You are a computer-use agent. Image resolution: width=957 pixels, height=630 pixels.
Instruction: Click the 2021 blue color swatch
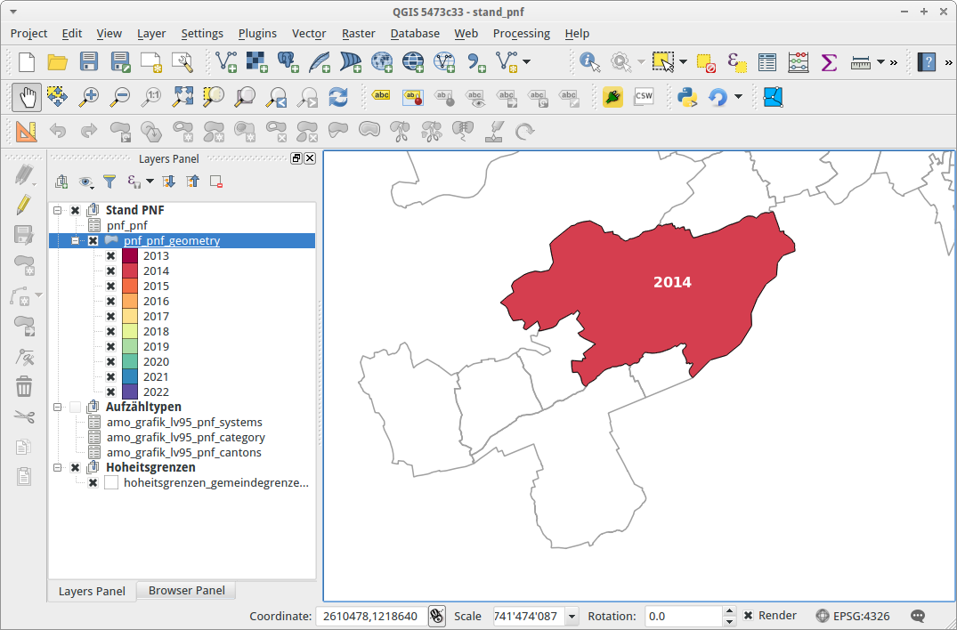[x=130, y=377]
